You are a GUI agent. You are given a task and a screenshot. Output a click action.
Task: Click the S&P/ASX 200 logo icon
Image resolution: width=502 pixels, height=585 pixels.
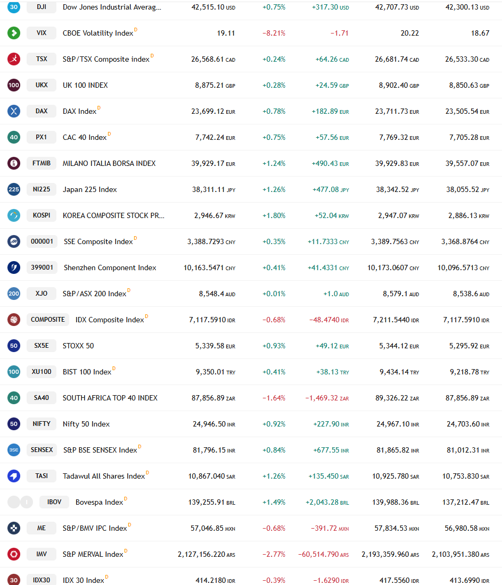[14, 294]
